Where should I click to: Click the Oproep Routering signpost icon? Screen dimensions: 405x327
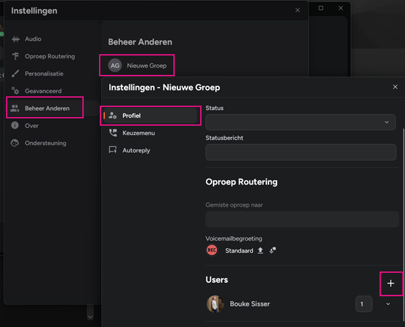coord(15,56)
